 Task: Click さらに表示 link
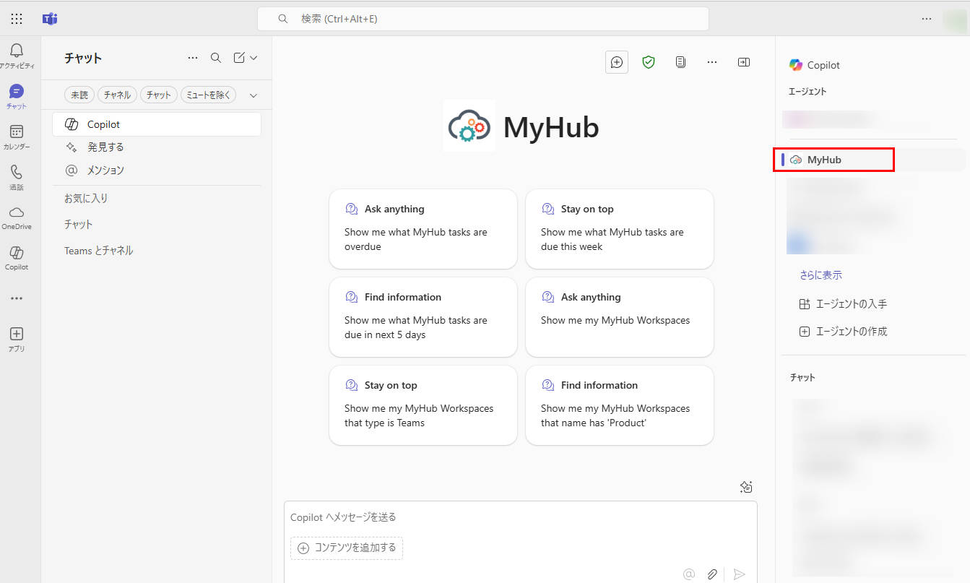tap(820, 275)
